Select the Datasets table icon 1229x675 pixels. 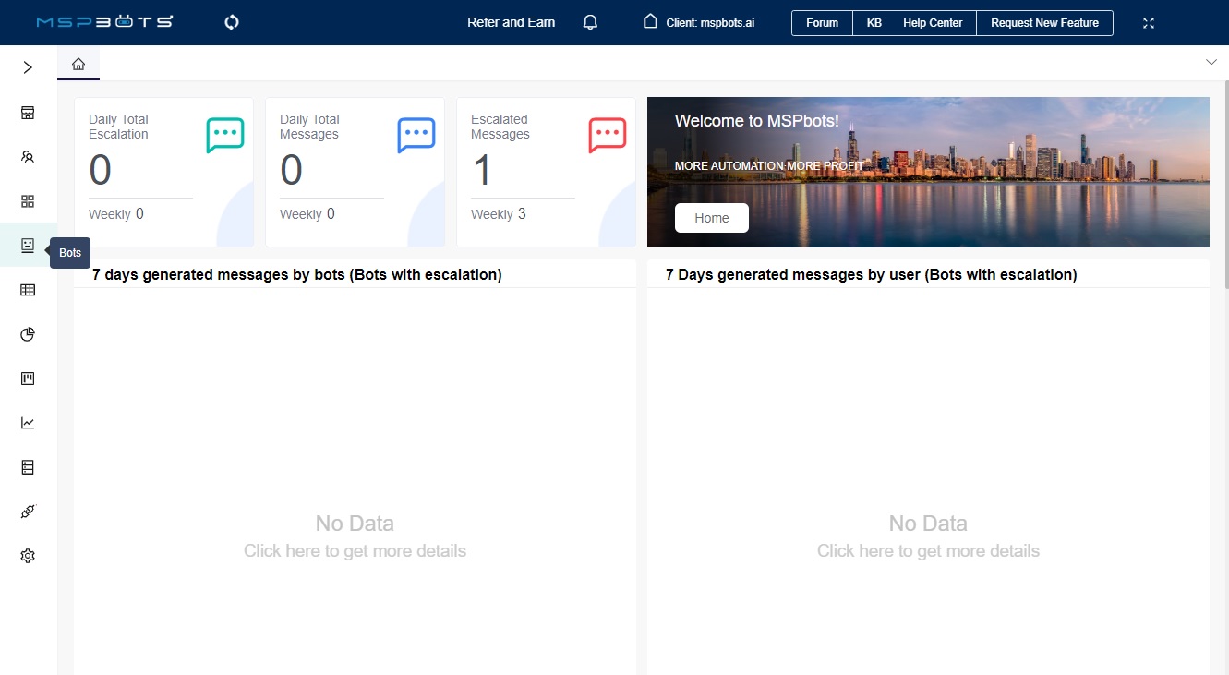[x=27, y=289]
